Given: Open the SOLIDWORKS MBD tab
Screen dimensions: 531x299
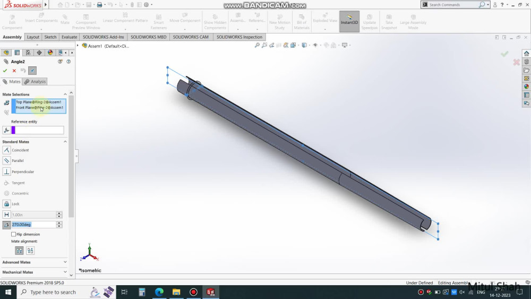Looking at the screenshot, I should pos(148,37).
